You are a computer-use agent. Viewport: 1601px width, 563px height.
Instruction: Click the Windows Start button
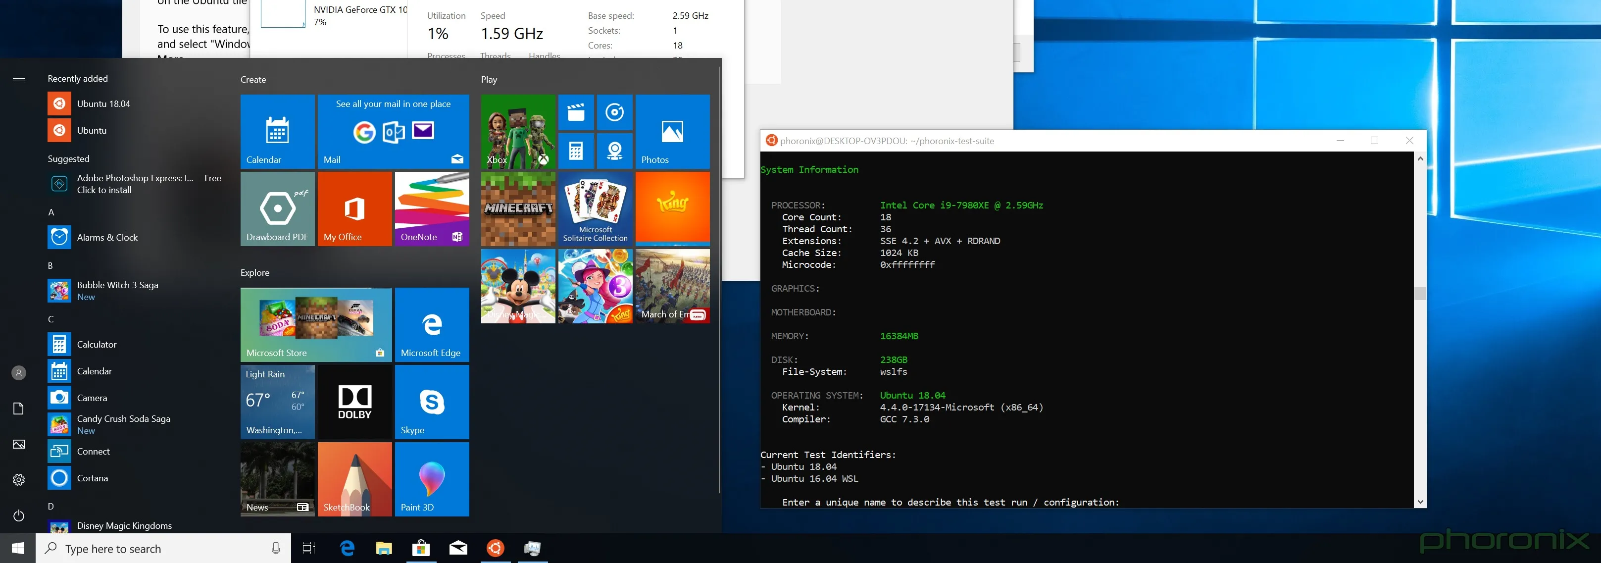click(x=17, y=548)
